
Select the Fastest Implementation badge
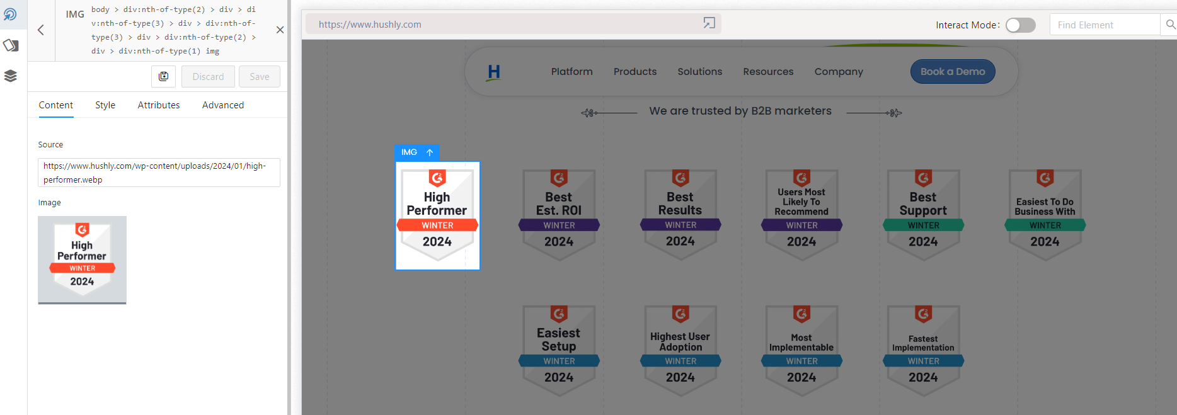[923, 351]
